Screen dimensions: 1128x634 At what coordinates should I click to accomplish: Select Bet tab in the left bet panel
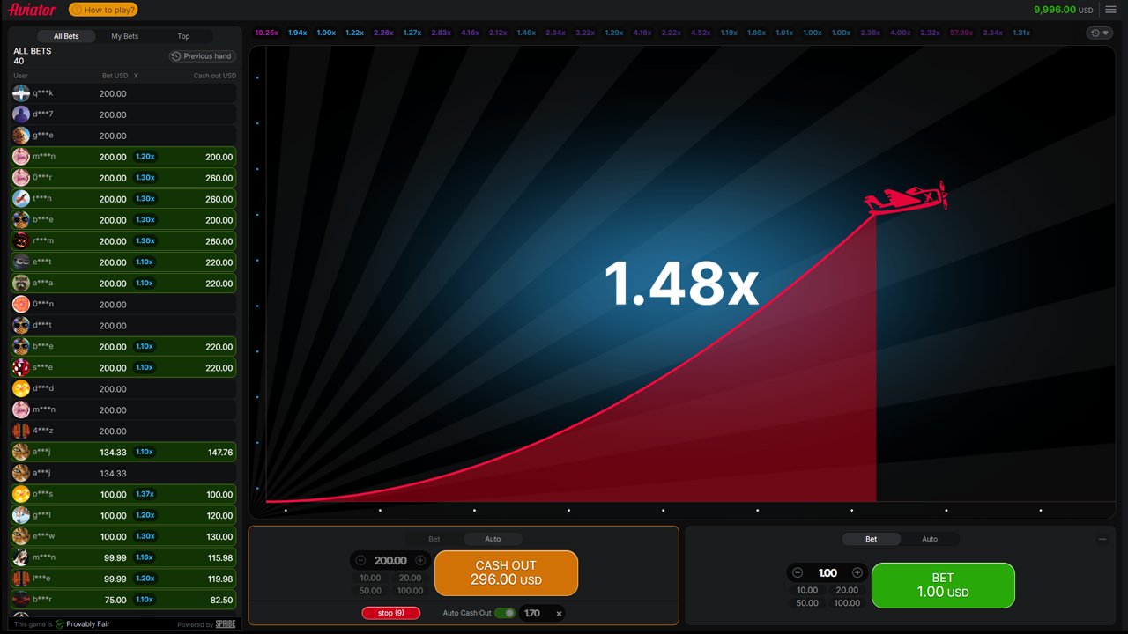coord(434,539)
